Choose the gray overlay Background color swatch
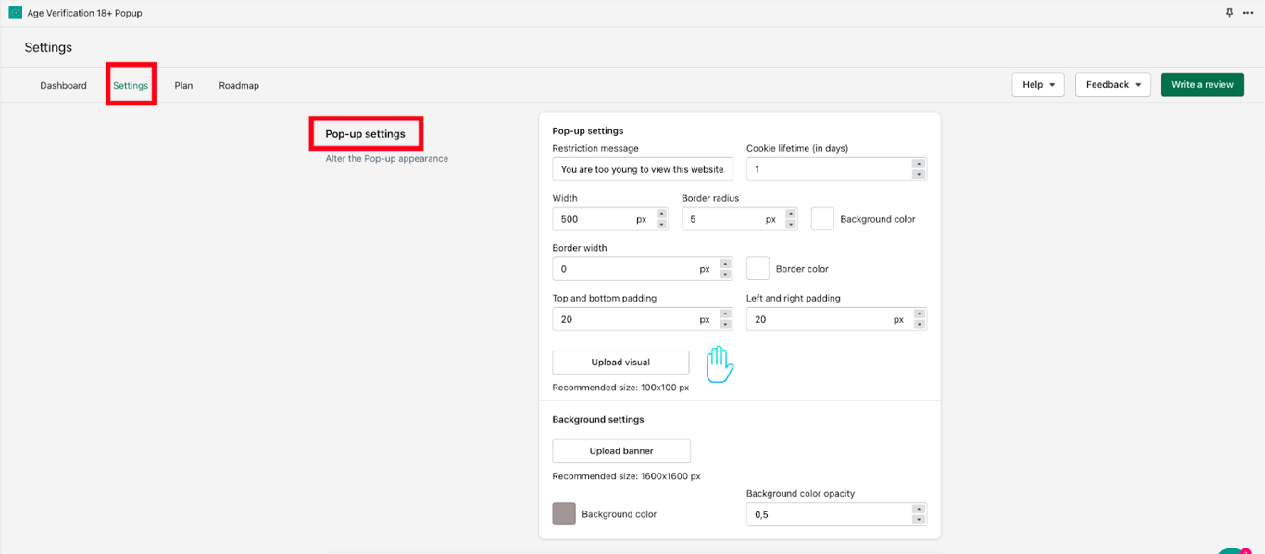 point(564,514)
